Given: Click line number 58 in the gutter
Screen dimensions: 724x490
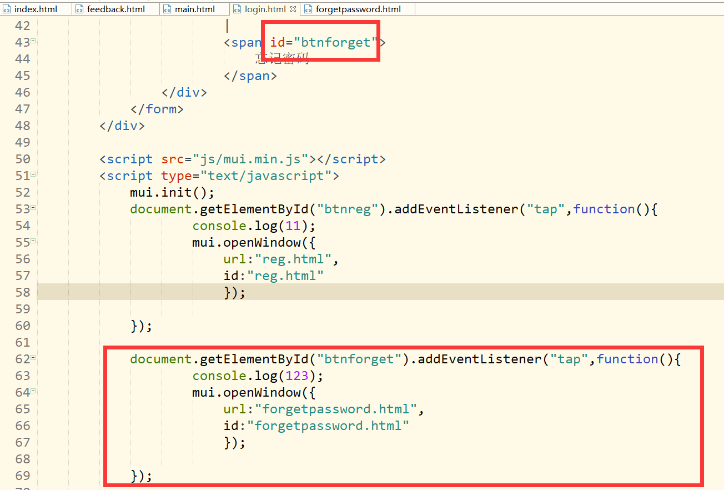Looking at the screenshot, I should (23, 292).
